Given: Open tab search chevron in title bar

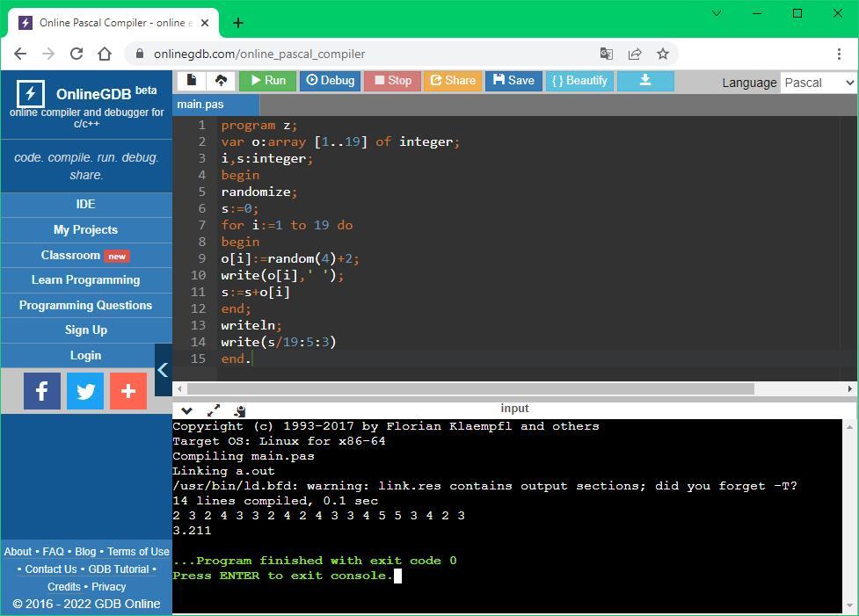Looking at the screenshot, I should (x=717, y=13).
